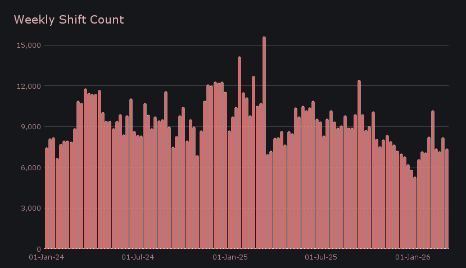The height and width of the screenshot is (268, 466).
Task: Click the first bar on the left
Action: [47, 198]
